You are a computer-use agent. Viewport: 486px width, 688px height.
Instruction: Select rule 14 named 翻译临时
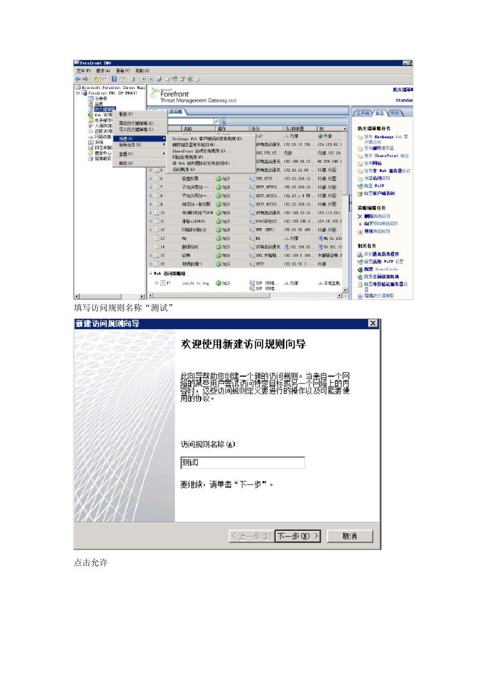(246, 247)
